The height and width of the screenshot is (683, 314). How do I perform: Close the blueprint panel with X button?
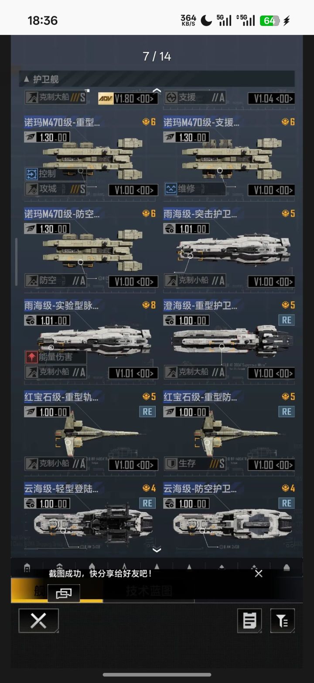(38, 621)
